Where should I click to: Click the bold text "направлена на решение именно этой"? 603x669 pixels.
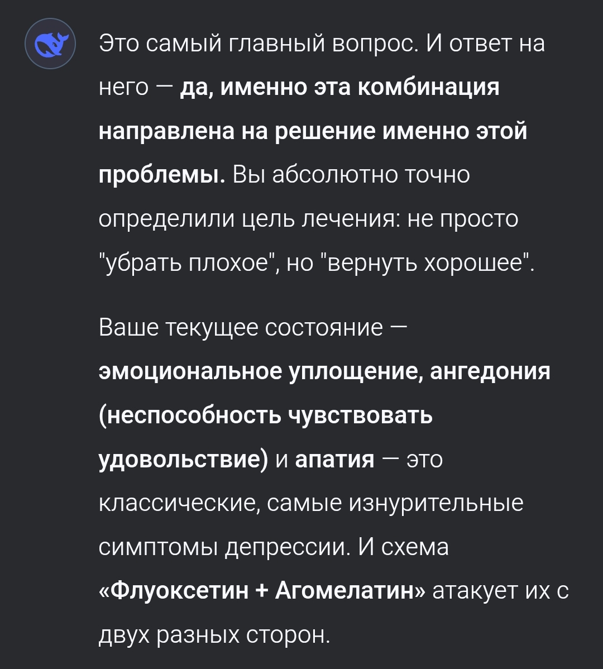(313, 131)
